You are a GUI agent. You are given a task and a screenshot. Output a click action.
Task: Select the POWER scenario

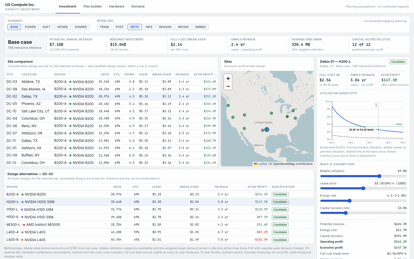[30, 27]
